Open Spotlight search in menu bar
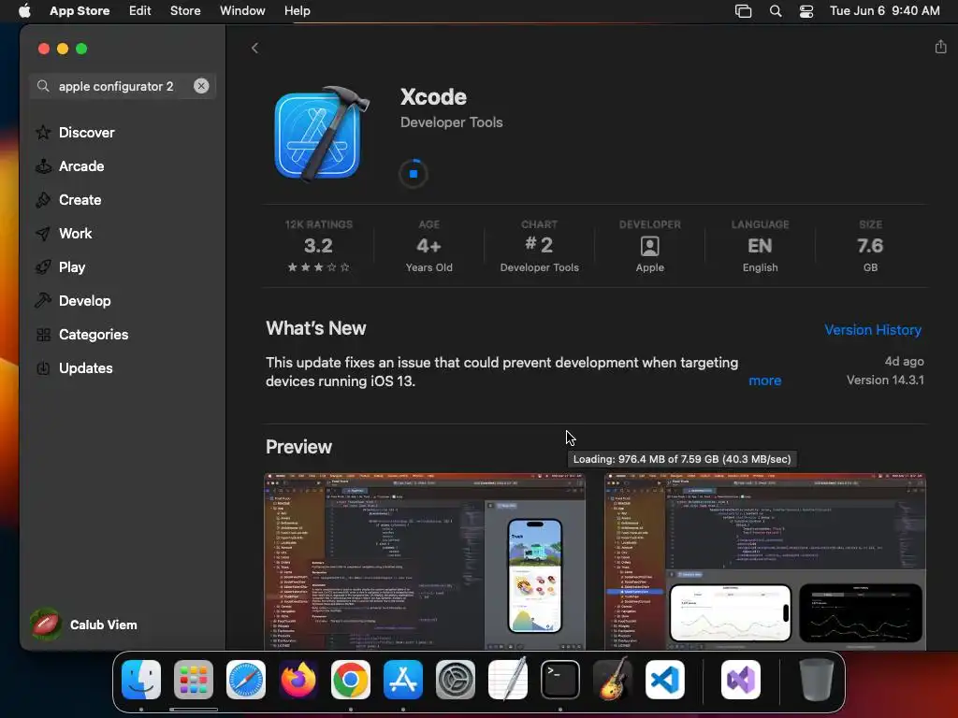The width and height of the screenshot is (958, 718). (776, 11)
